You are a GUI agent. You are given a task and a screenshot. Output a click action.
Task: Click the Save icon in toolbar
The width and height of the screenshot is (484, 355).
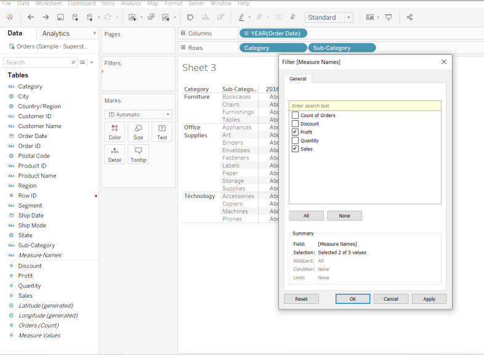point(60,17)
